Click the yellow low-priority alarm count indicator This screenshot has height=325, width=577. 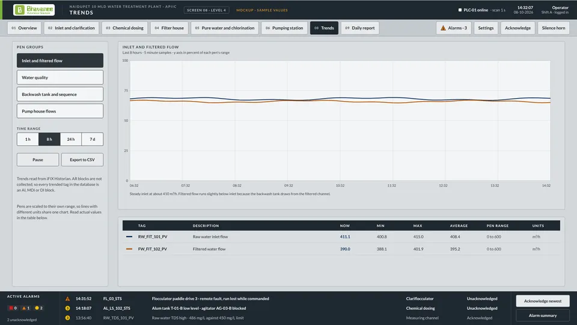38,308
